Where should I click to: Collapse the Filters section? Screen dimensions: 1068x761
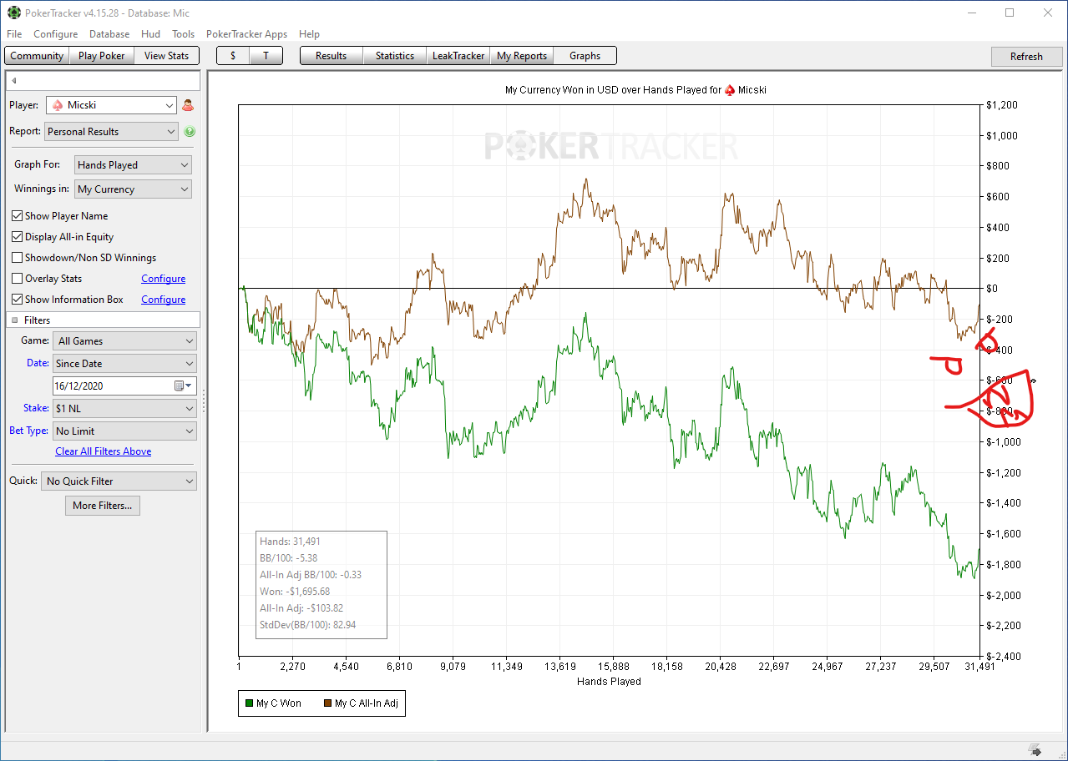coord(14,320)
